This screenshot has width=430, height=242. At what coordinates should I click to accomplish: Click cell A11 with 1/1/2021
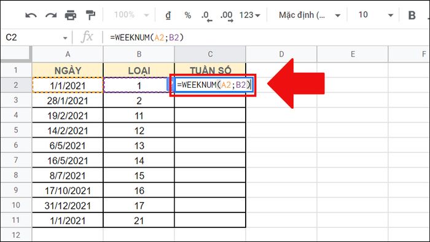[x=68, y=221]
